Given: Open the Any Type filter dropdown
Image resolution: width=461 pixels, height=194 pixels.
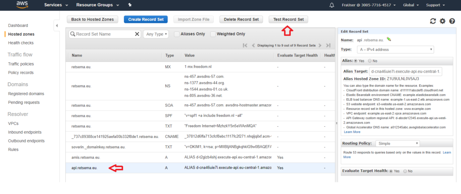Looking at the screenshot, I should coord(156,34).
